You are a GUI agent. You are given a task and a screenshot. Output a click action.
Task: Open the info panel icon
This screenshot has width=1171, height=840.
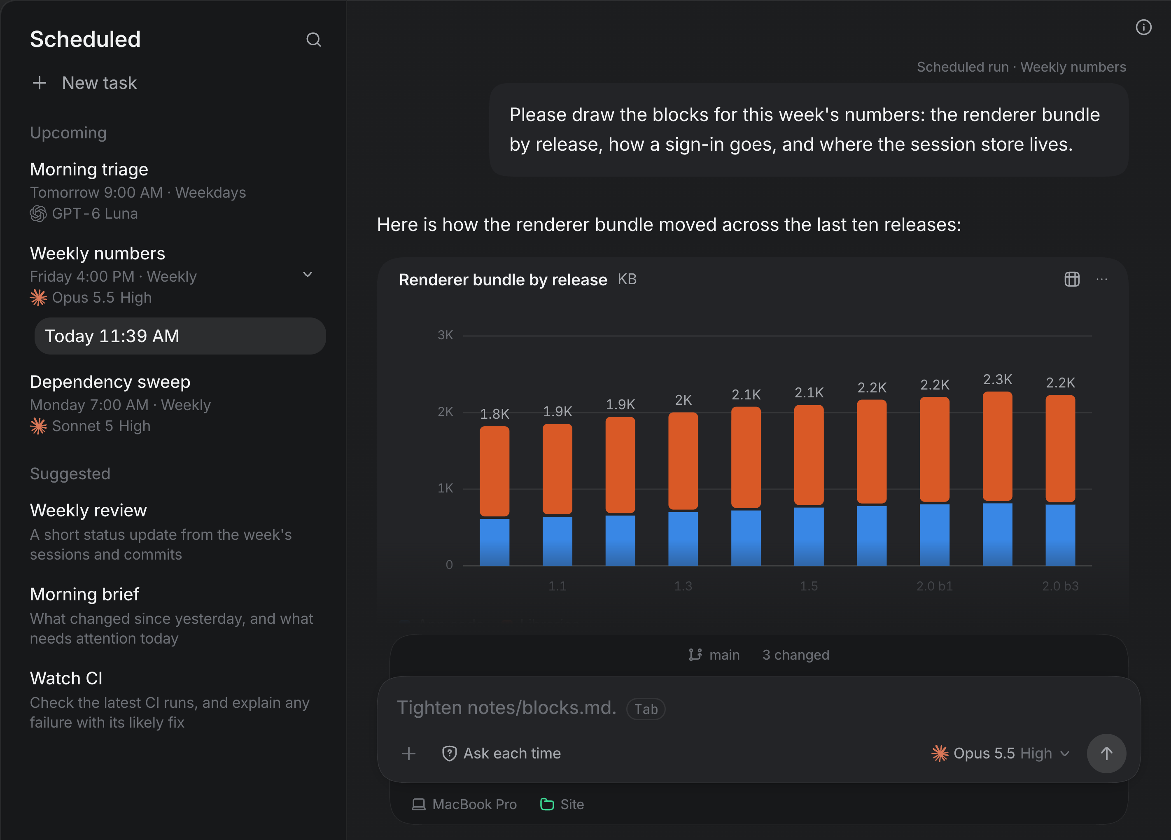tap(1143, 27)
